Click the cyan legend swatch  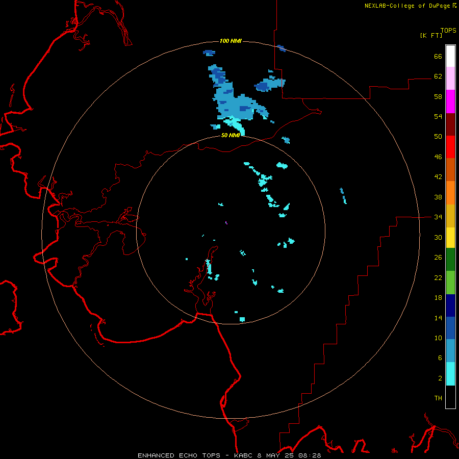[450, 374]
